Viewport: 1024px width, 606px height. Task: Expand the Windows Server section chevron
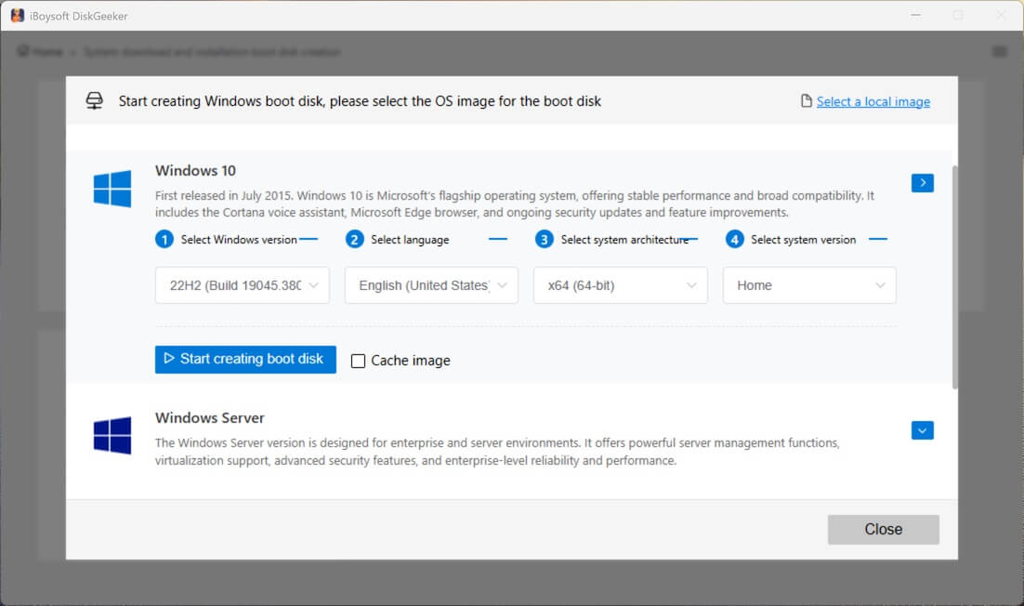point(922,430)
